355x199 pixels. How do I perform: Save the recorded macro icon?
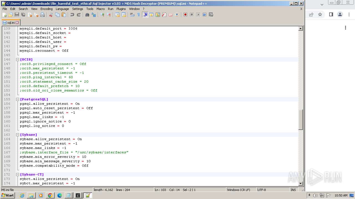[x=211, y=15]
